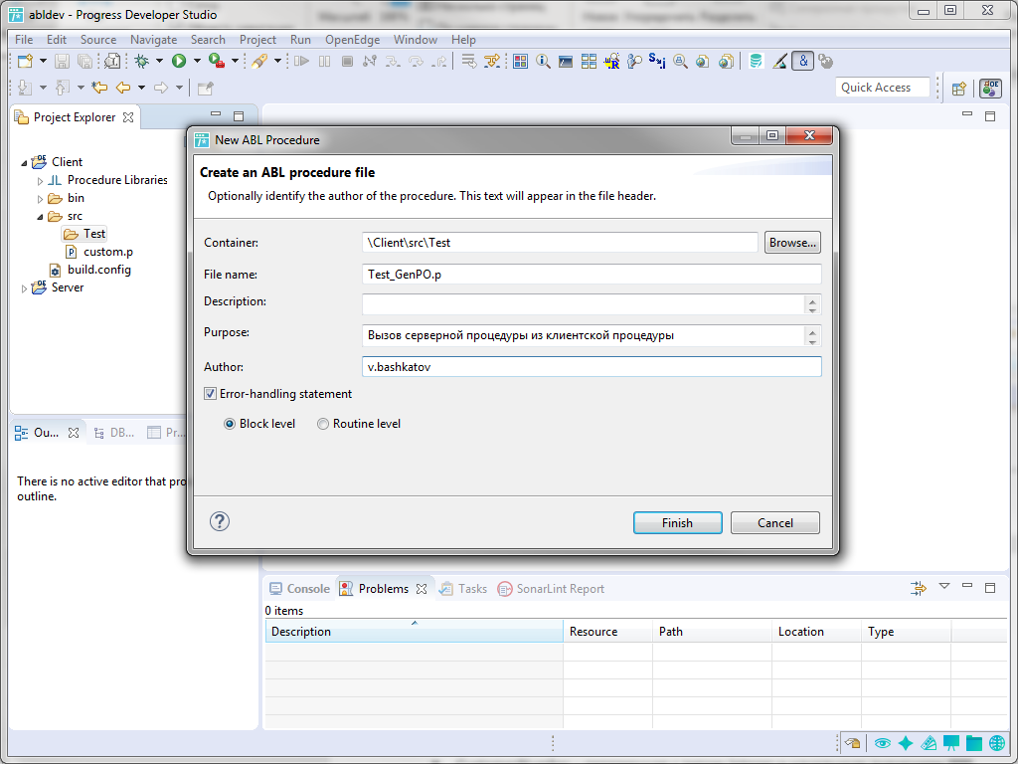This screenshot has height=764, width=1018.
Task: Click the teal four-point star status icon
Action: [x=905, y=743]
